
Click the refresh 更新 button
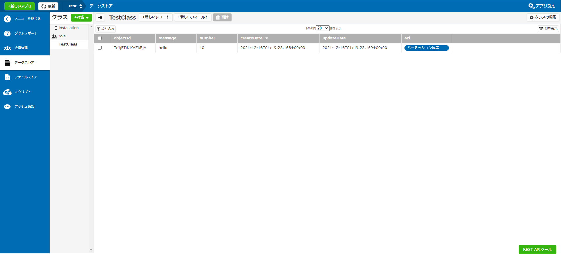coord(48,6)
